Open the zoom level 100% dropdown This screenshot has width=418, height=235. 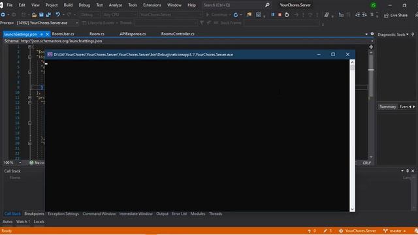(x=20, y=163)
